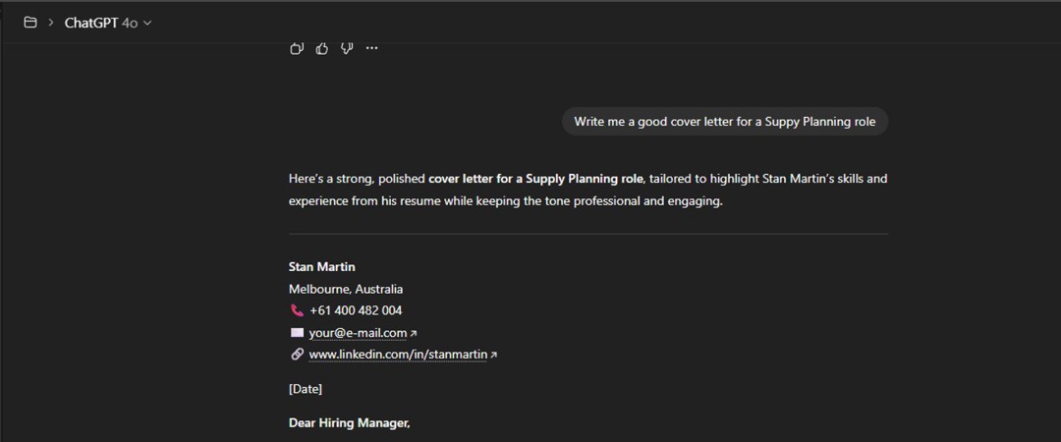Open the LinkedIn stanmartin profile link
The width and height of the screenshot is (1061, 442).
click(x=398, y=355)
